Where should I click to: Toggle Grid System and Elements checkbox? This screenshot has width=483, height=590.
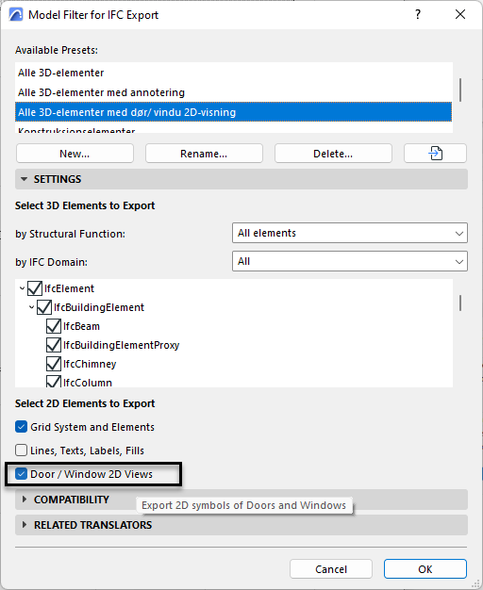pyautogui.click(x=21, y=427)
